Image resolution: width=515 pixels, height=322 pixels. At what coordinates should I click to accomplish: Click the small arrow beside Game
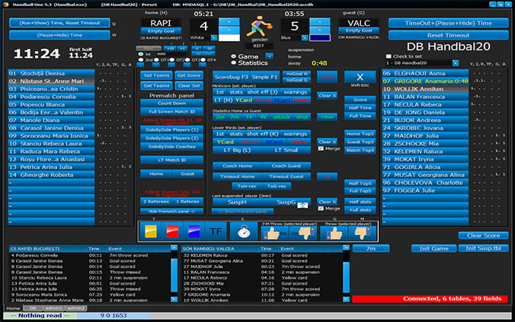pyautogui.click(x=269, y=56)
